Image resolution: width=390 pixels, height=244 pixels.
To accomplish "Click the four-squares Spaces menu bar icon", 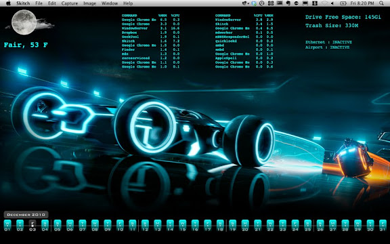I will tap(271, 3).
